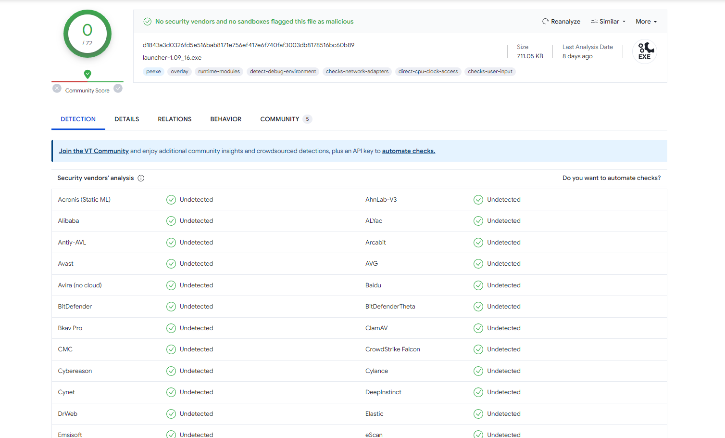The image size is (725, 438).
Task: Click the check icon in AVG row
Action: pyautogui.click(x=478, y=264)
